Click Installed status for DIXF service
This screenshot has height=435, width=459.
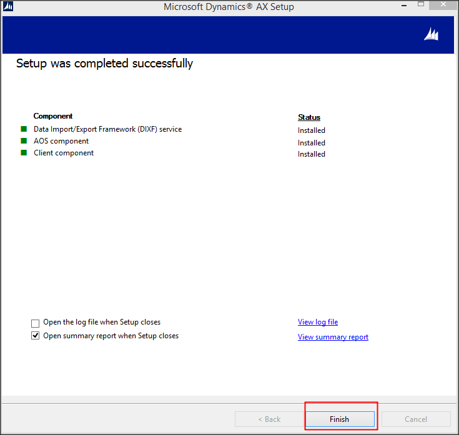click(x=312, y=130)
